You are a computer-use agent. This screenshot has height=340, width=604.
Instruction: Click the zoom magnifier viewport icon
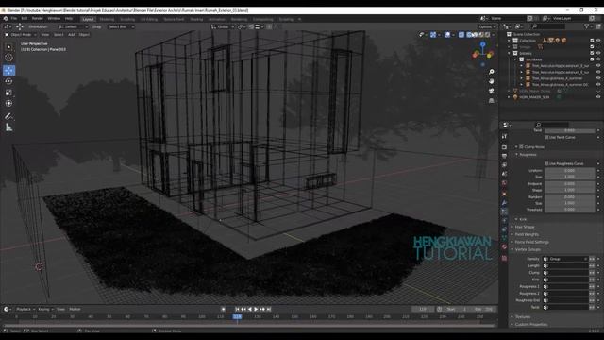coord(491,72)
